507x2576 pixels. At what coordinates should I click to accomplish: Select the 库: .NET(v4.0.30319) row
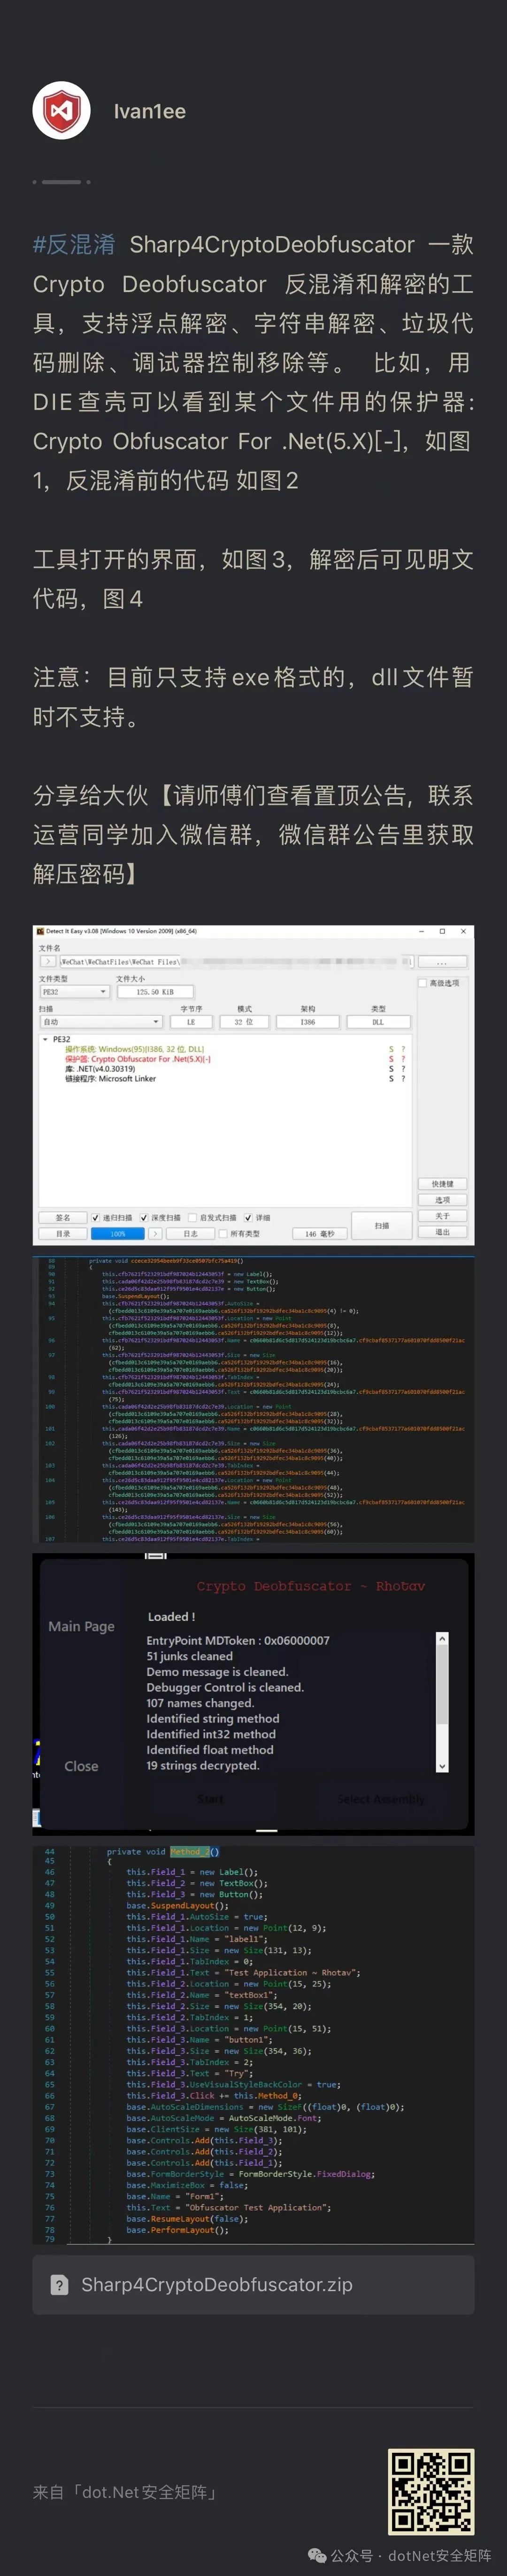point(100,1069)
